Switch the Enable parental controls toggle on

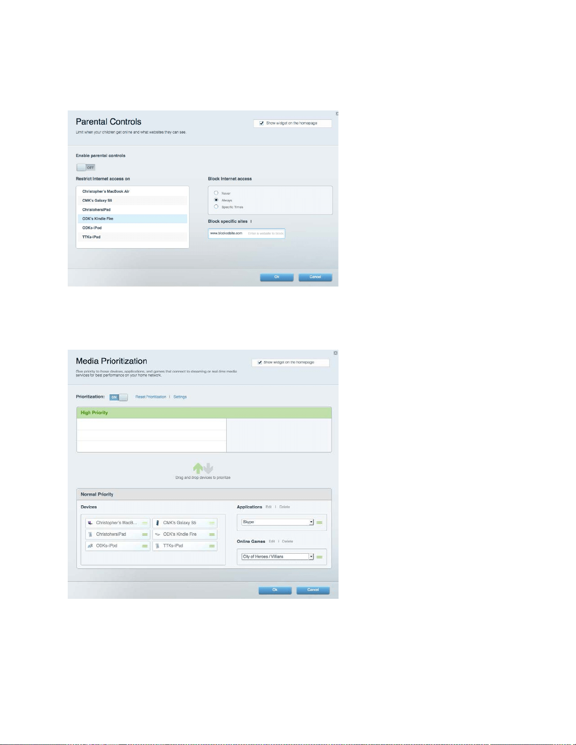coord(86,167)
